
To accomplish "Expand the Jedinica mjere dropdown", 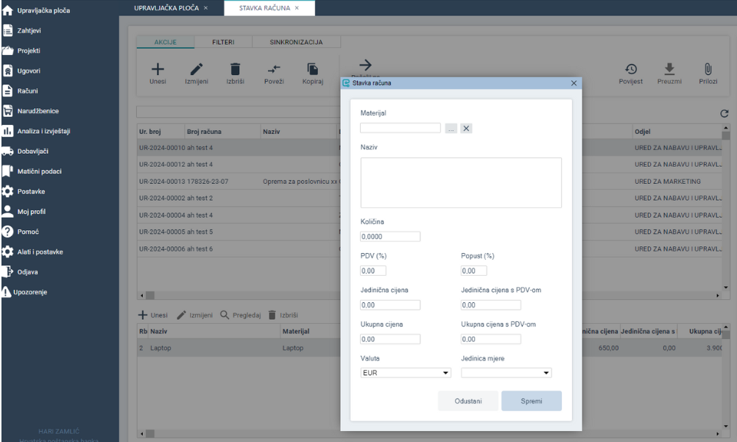I will tap(506, 373).
